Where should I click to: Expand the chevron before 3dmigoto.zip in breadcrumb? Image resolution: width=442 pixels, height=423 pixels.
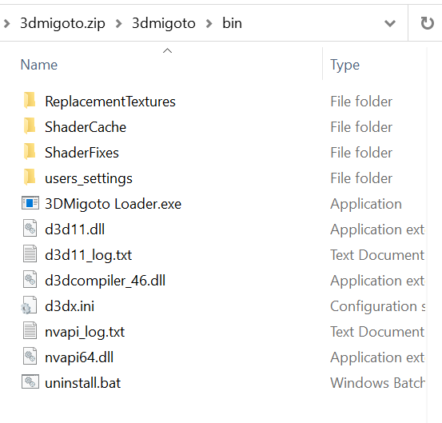pyautogui.click(x=6, y=23)
